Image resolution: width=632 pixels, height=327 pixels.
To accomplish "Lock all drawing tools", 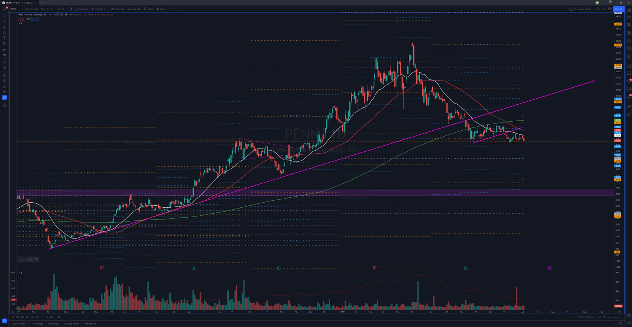I will click(4, 86).
